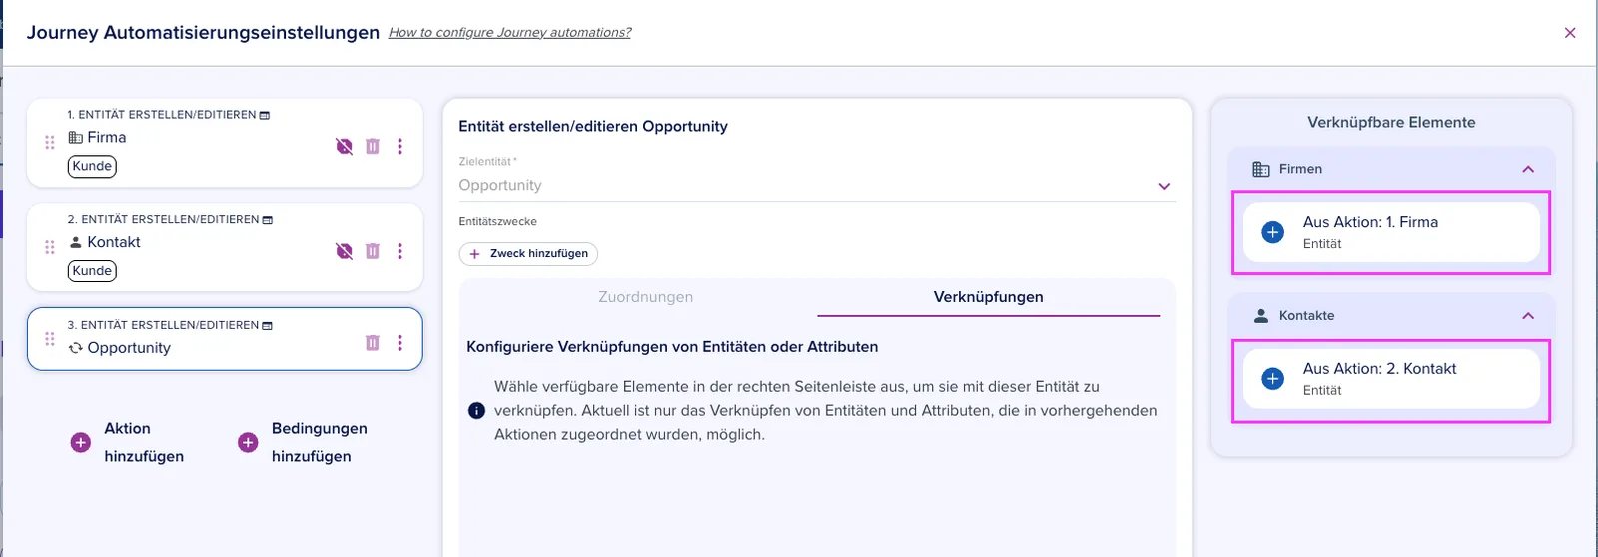Open How to configure Journey automations link

pyautogui.click(x=510, y=32)
